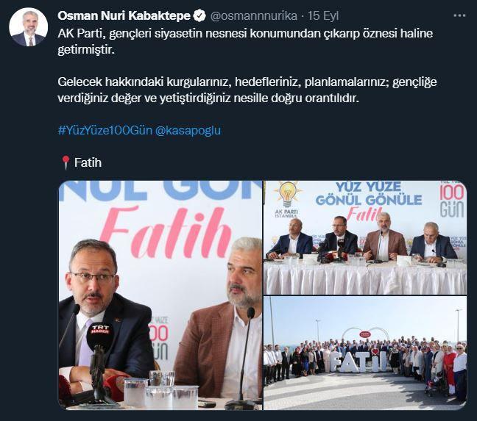Open the @kasapoglu mention
The height and width of the screenshot is (421, 477).
[188, 130]
